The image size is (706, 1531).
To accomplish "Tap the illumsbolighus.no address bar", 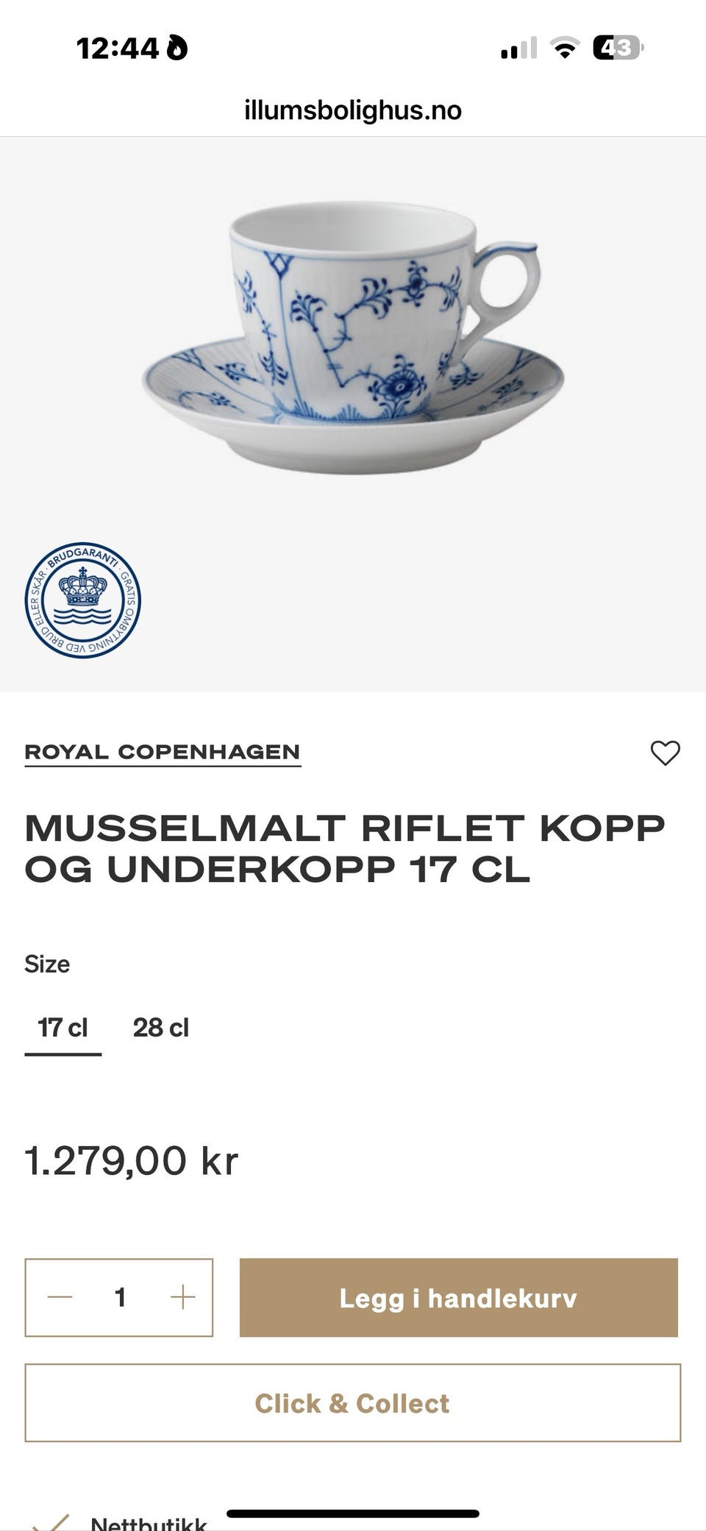I will 353,110.
